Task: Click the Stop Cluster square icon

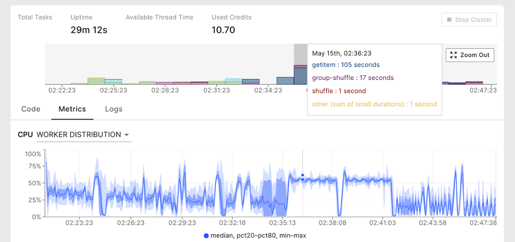Action: pyautogui.click(x=449, y=20)
